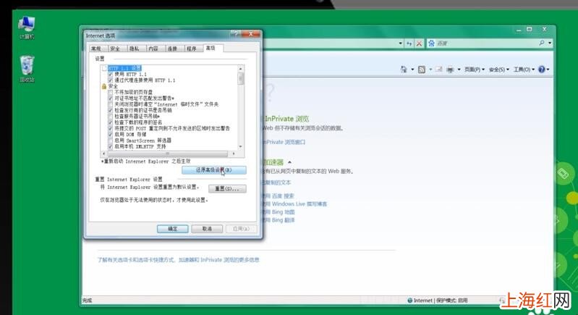
Task: Open the 工具(O) menu
Action: [524, 70]
